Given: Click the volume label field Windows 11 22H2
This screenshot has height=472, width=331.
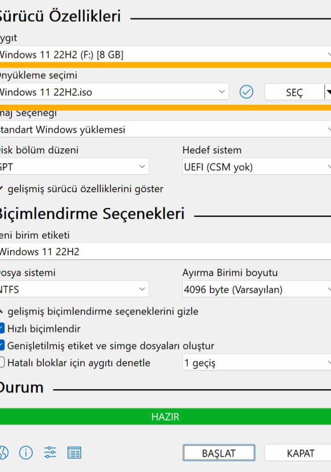Looking at the screenshot, I should (x=165, y=252).
